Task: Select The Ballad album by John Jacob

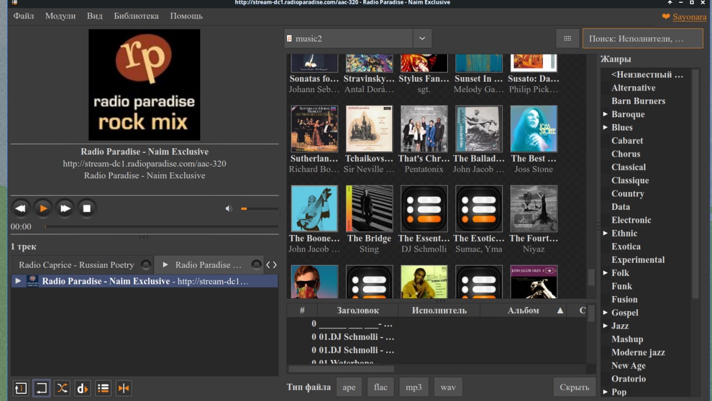Action: click(x=479, y=129)
